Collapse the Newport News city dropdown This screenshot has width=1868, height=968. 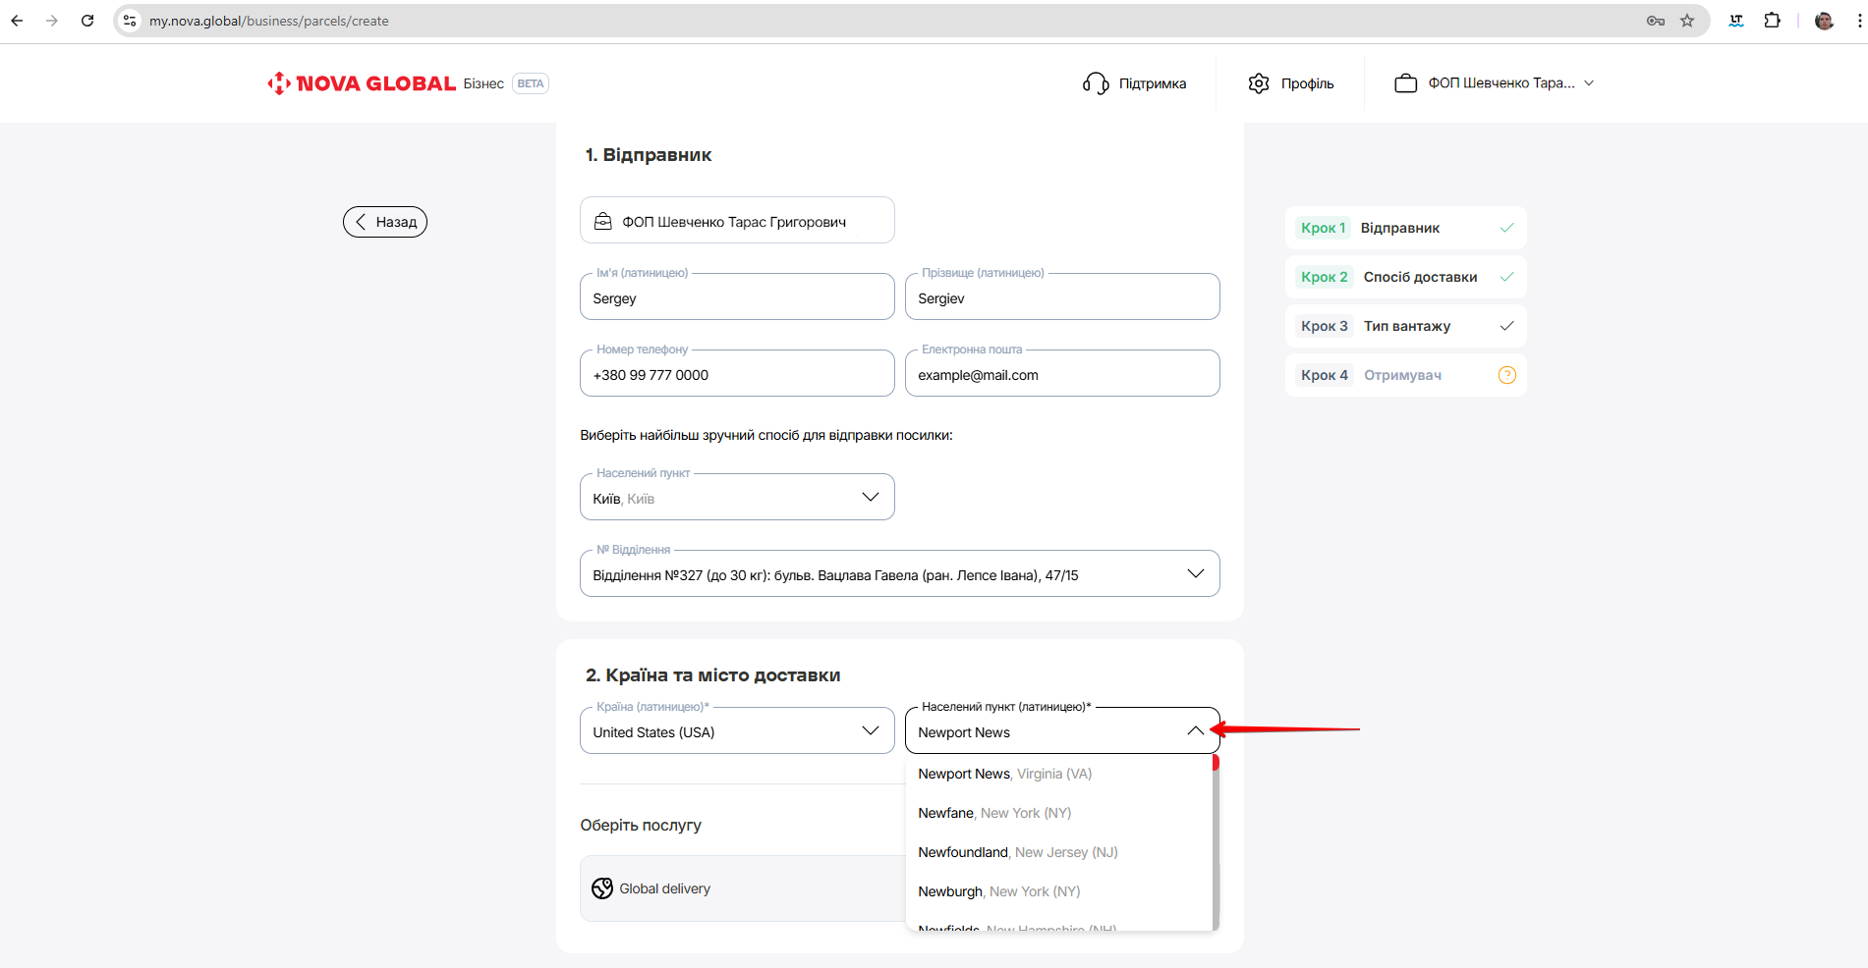pos(1195,731)
